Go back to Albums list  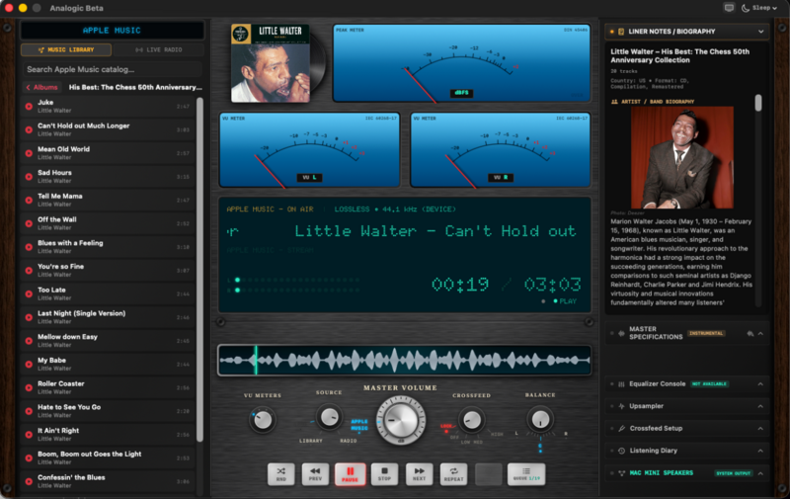coord(41,87)
